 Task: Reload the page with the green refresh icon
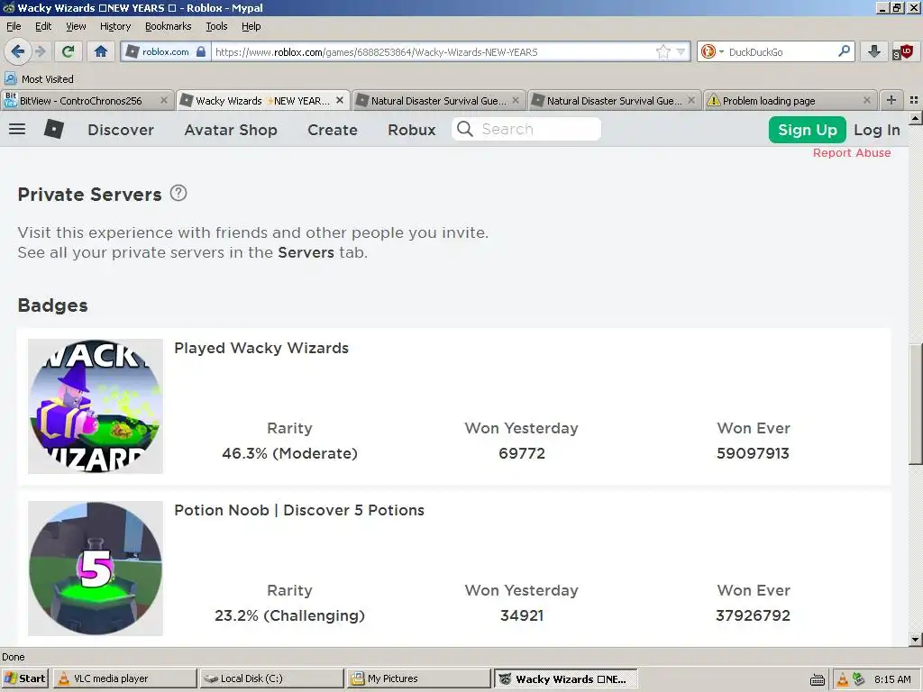click(x=68, y=51)
